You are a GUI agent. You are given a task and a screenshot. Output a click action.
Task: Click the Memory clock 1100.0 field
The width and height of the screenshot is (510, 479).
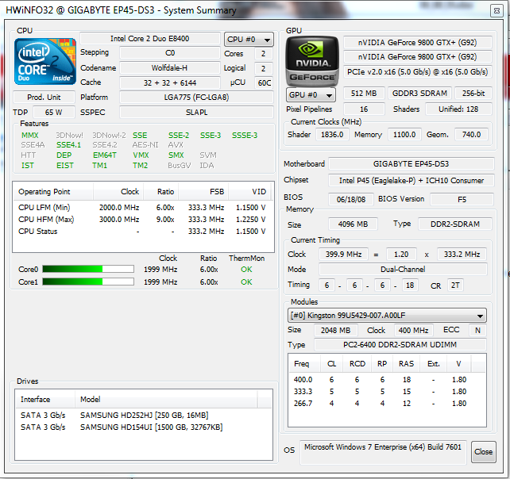[x=404, y=135]
